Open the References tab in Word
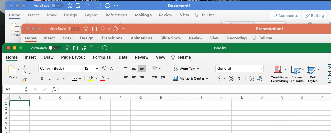 coord(116,15)
